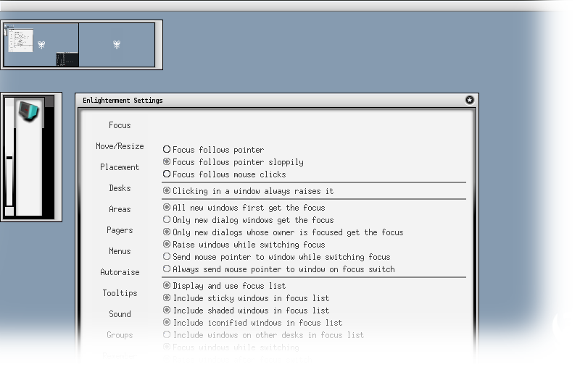The image size is (580, 380).
Task: Select the settings window thumbnail in pager
Action: [21, 41]
